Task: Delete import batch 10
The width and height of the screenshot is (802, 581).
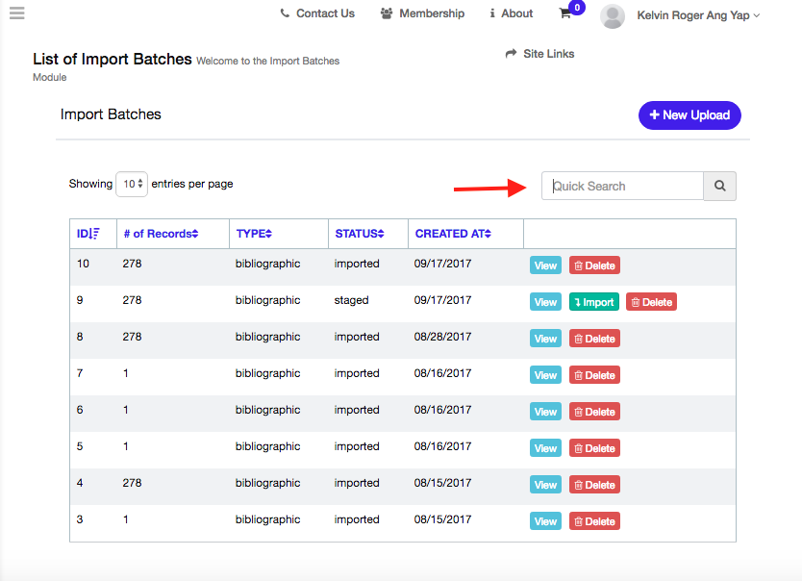Action: 594,265
